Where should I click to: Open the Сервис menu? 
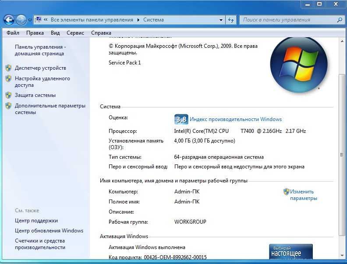[x=75, y=33]
